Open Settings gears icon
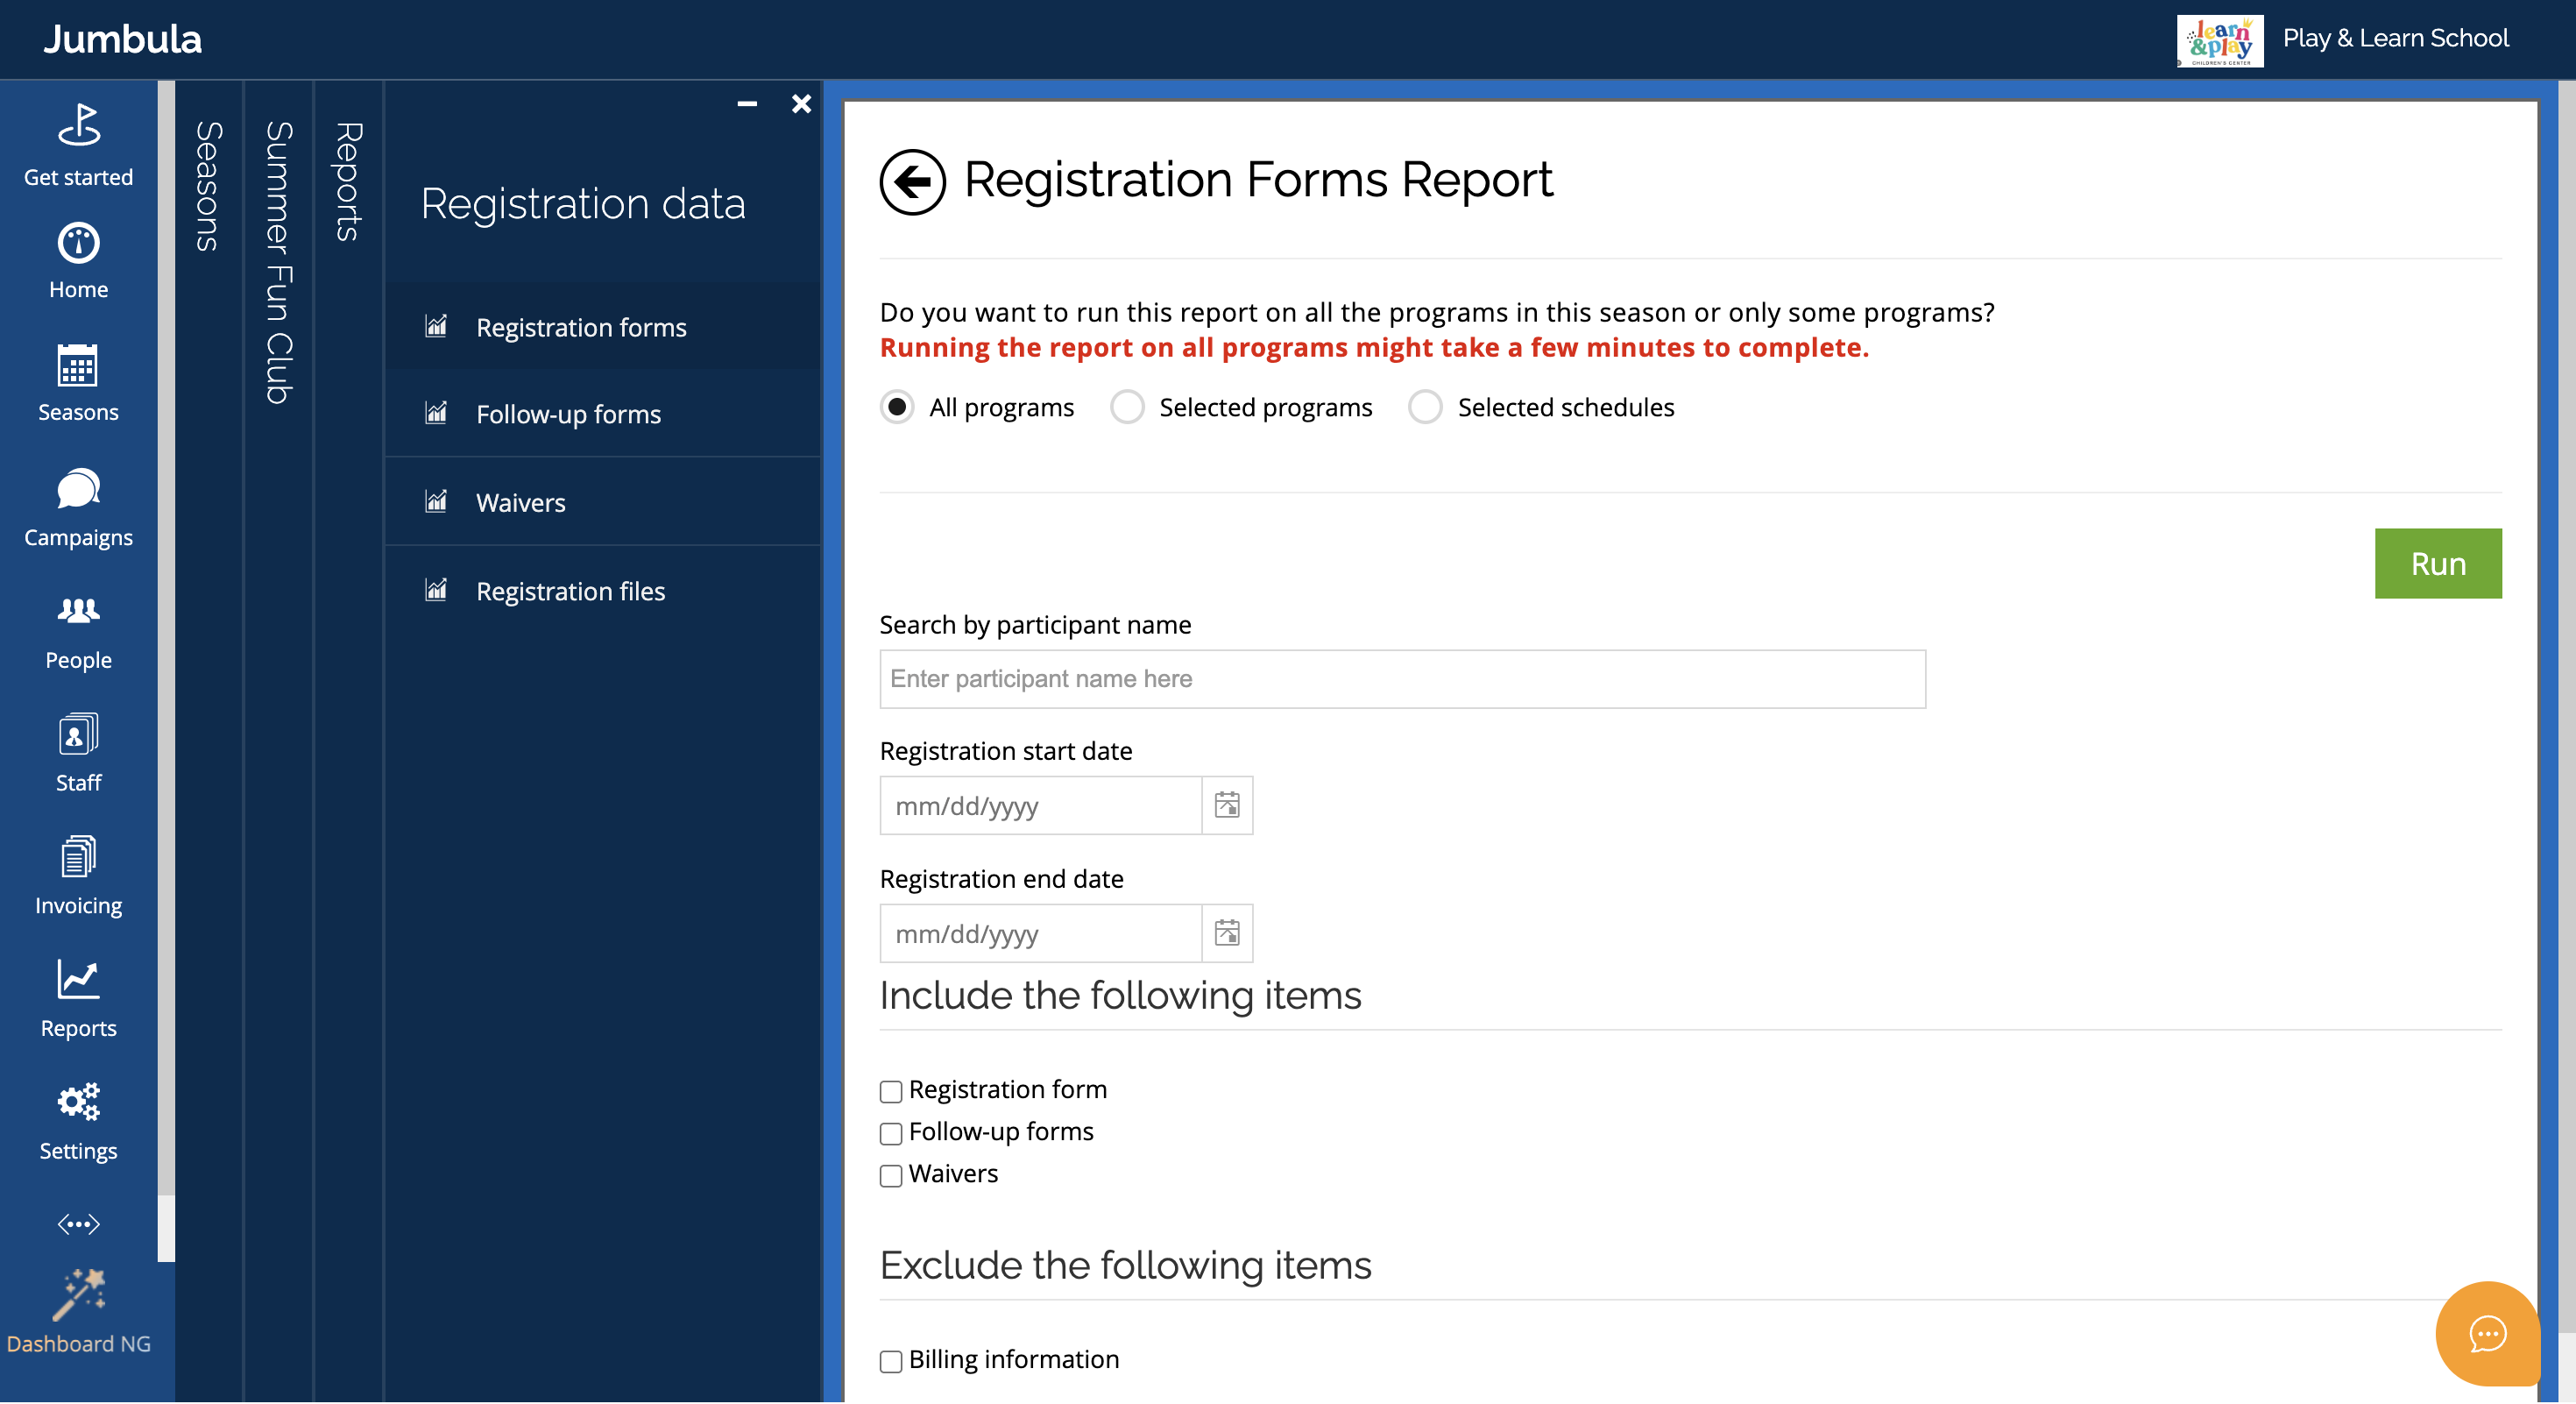2576x1404 pixels. pos(78,1102)
